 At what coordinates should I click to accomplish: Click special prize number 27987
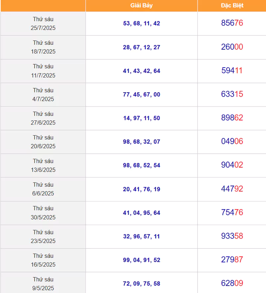coord(232,260)
